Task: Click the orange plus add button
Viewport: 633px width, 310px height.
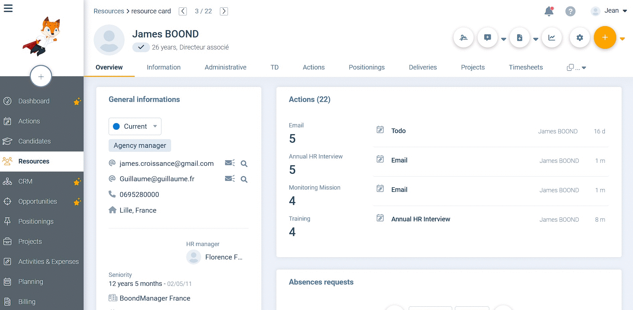Action: click(x=605, y=37)
